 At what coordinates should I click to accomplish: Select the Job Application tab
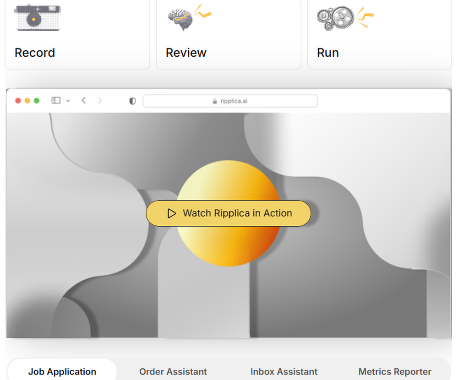click(x=62, y=372)
